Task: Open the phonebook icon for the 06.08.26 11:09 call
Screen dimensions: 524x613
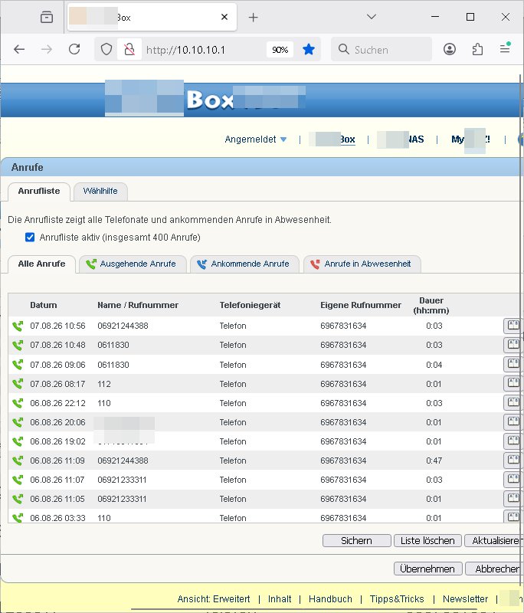Action: tap(513, 461)
